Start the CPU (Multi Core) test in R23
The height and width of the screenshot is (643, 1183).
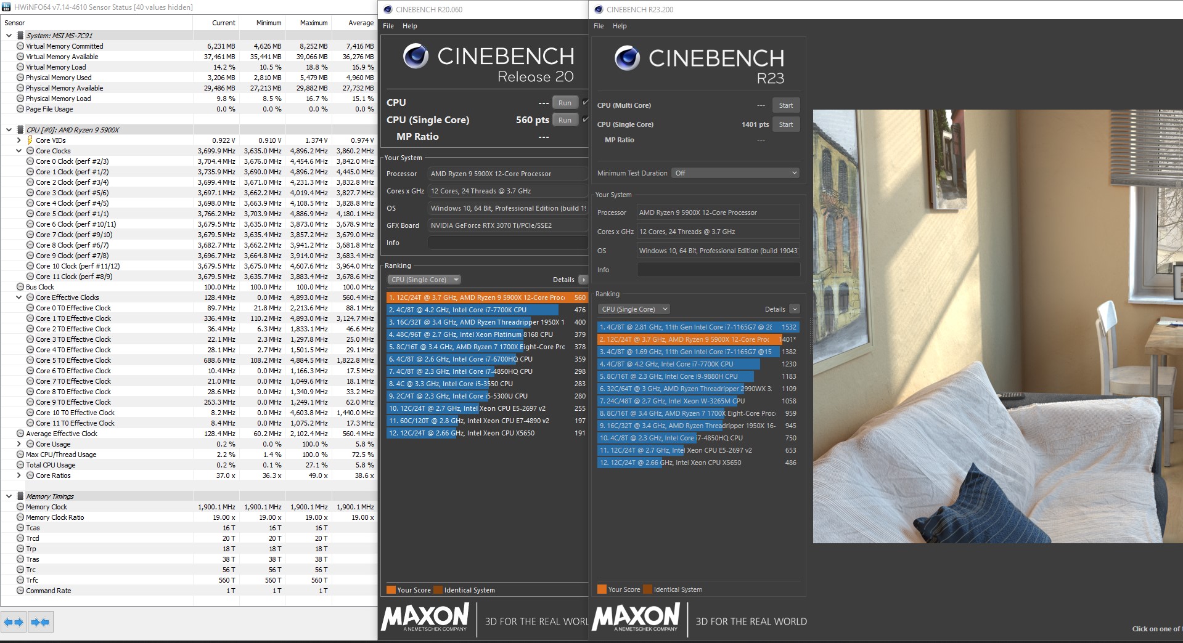coord(786,105)
